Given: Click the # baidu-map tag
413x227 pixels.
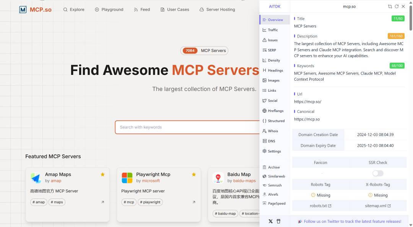Looking at the screenshot, I should (226, 214).
